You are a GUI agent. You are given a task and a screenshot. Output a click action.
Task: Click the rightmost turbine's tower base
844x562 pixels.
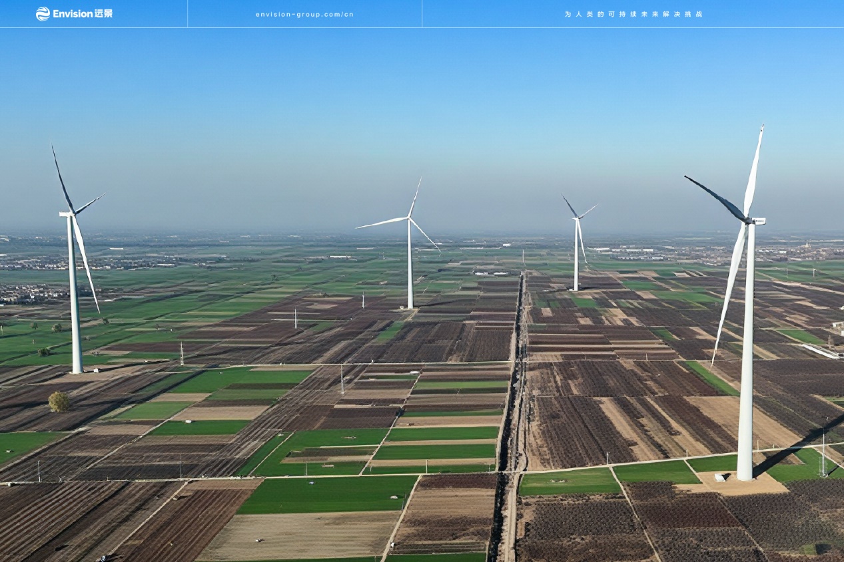pos(744,466)
